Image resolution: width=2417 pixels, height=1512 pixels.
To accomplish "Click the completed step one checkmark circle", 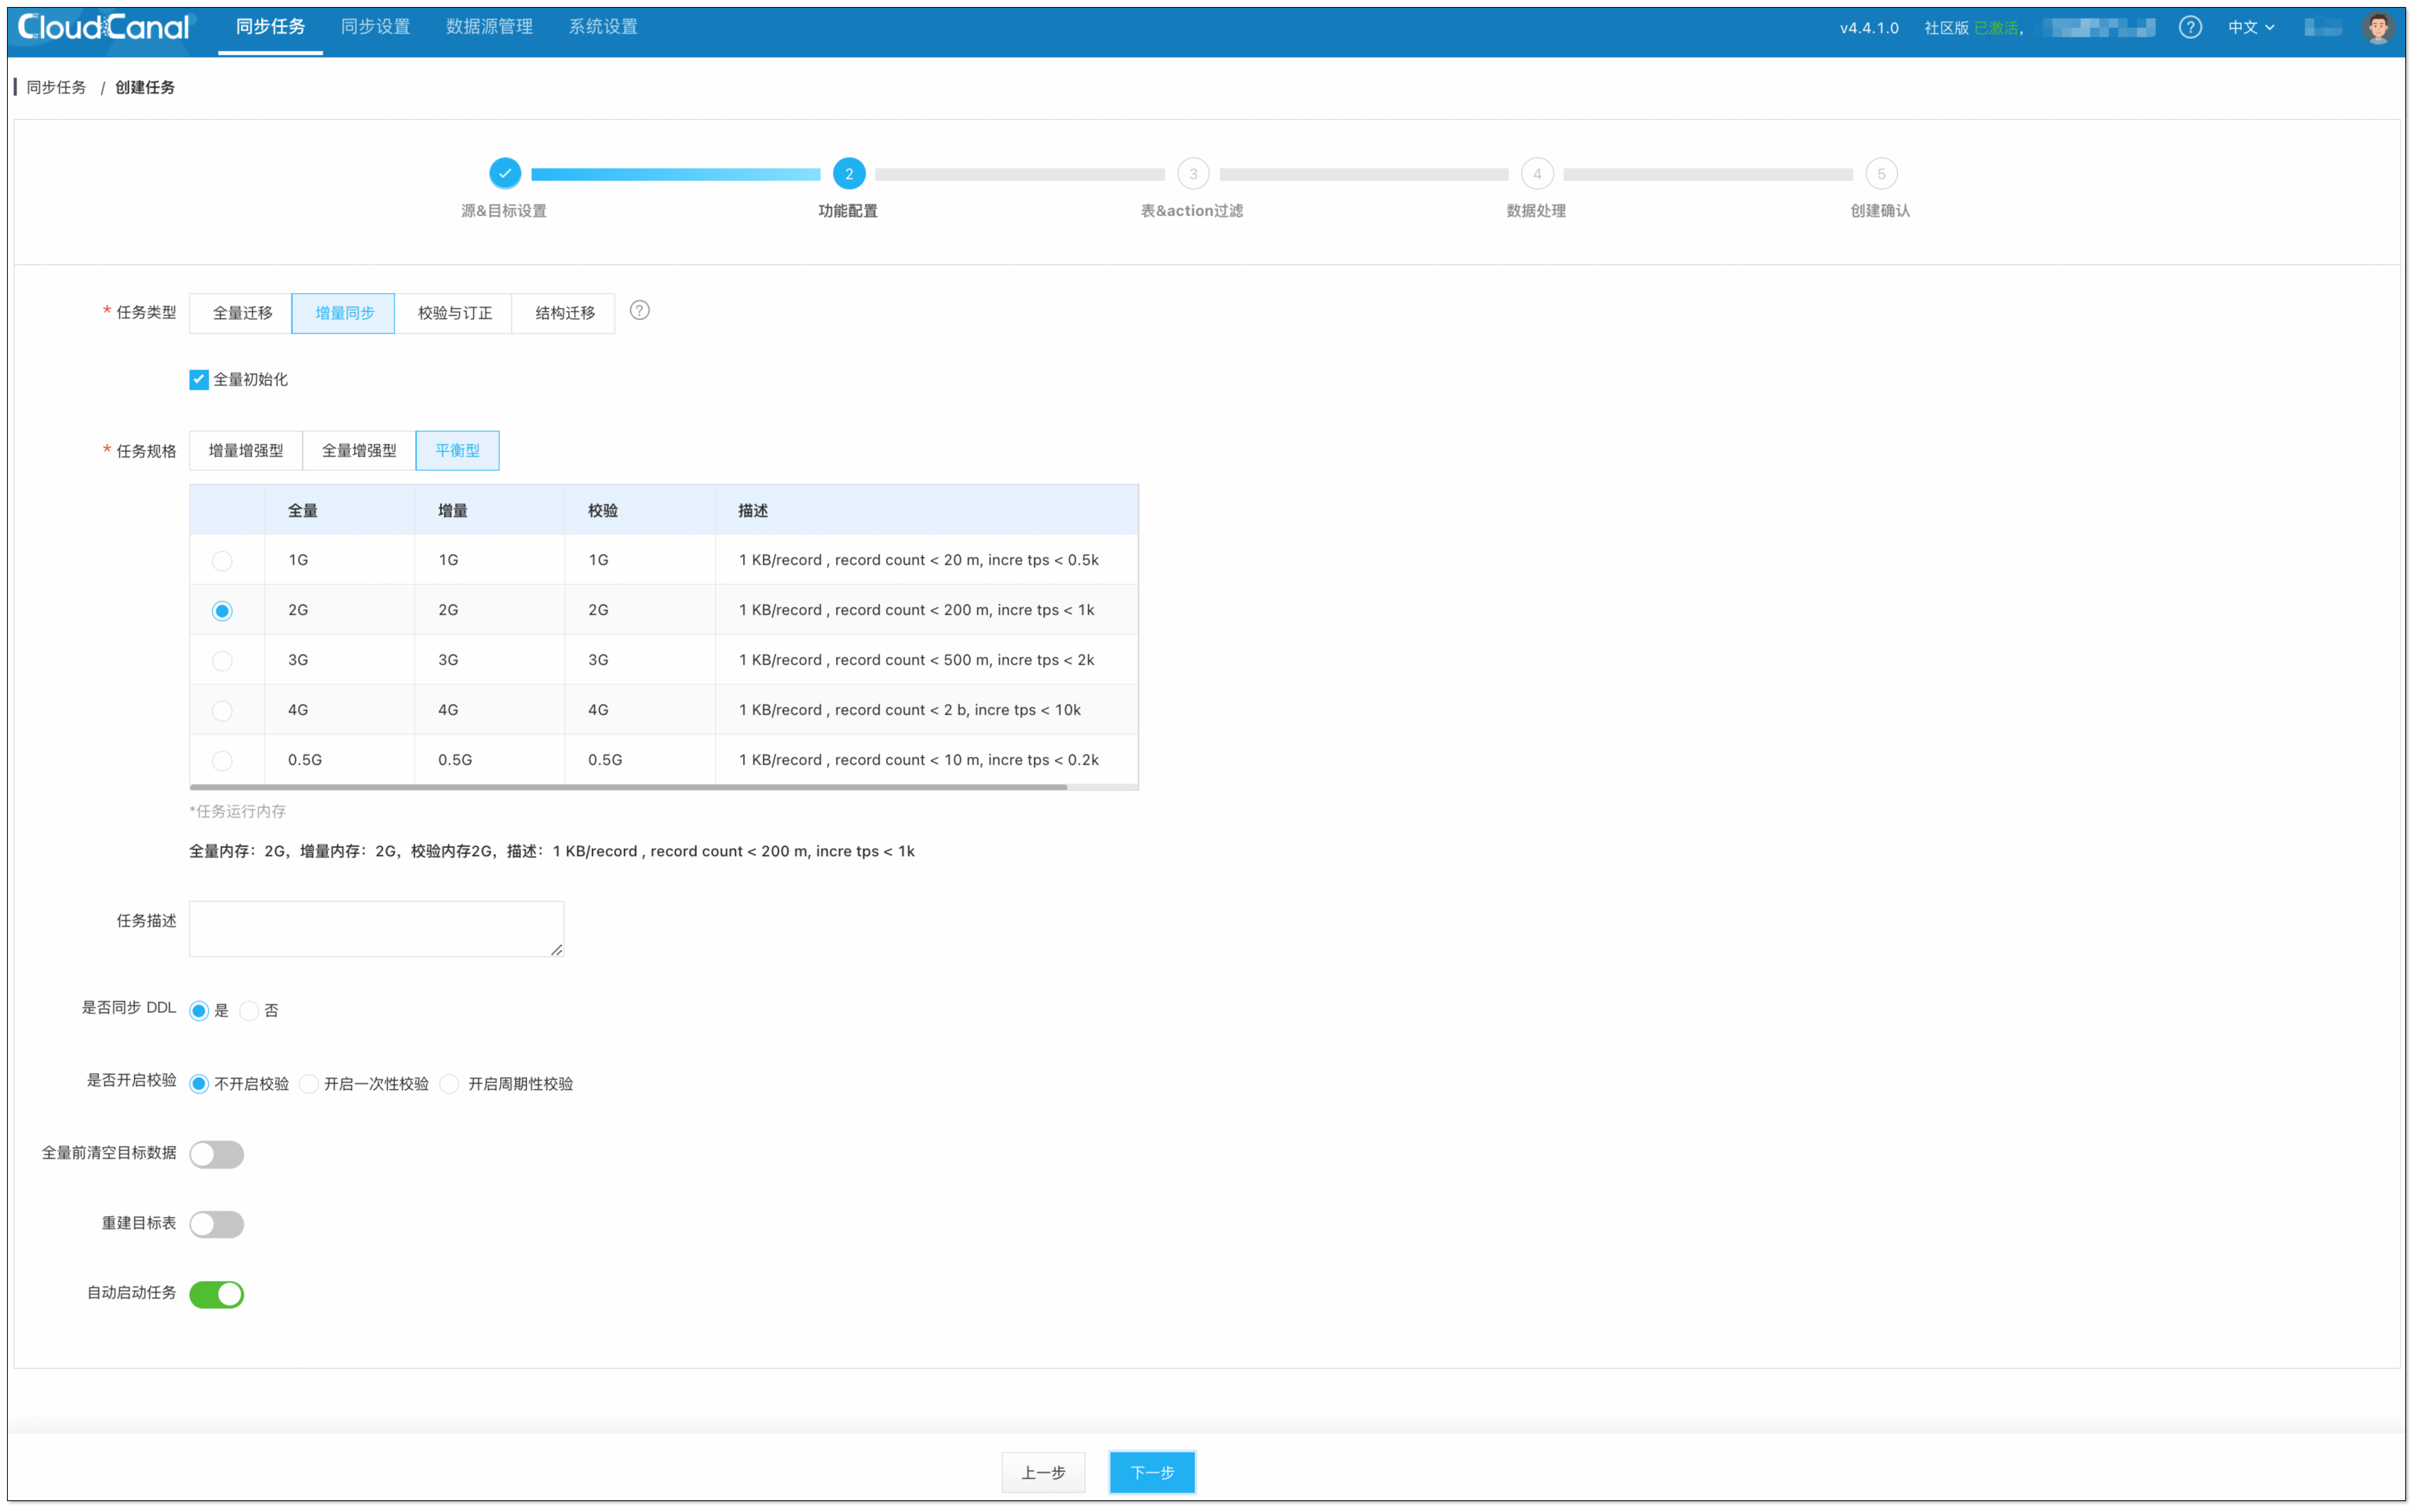I will pyautogui.click(x=505, y=173).
